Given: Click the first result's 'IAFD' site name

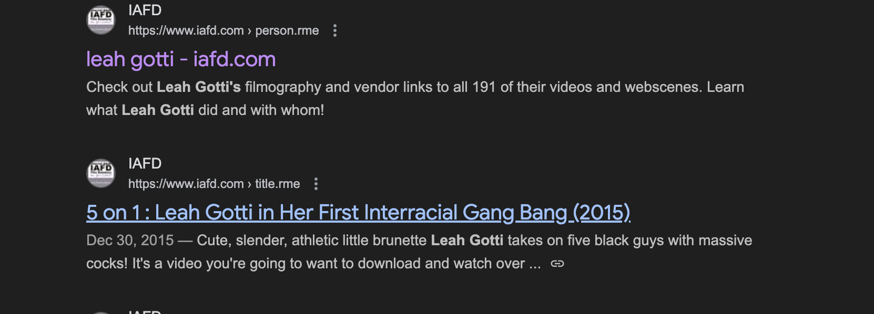Looking at the screenshot, I should [145, 11].
